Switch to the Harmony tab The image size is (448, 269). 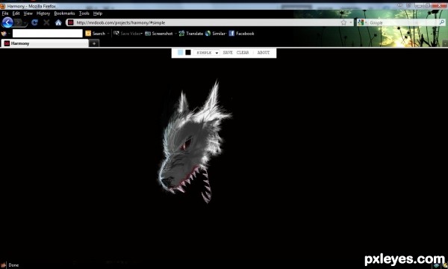tap(45, 43)
